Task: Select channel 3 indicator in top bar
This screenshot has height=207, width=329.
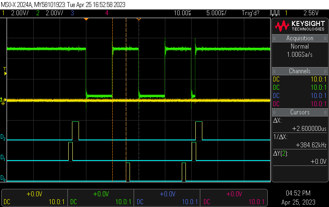Action: [x=72, y=13]
